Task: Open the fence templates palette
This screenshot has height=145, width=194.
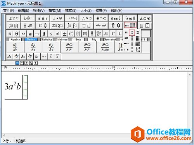Action: click(14, 26)
